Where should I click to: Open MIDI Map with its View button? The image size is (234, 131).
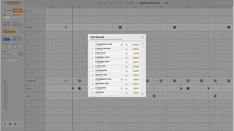[x=6, y=47]
